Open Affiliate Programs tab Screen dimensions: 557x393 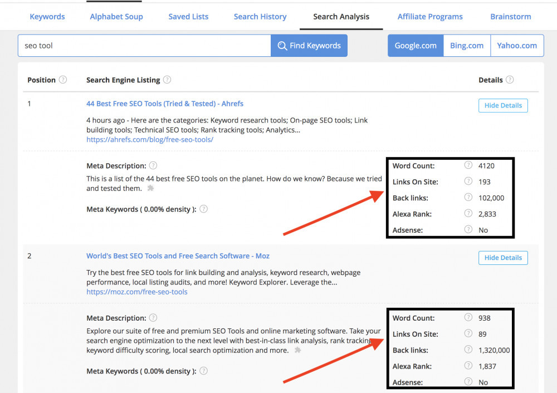click(430, 17)
